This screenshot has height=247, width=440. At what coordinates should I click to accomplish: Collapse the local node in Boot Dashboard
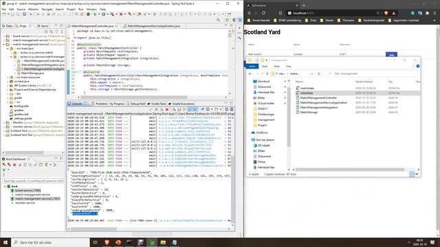(5, 186)
